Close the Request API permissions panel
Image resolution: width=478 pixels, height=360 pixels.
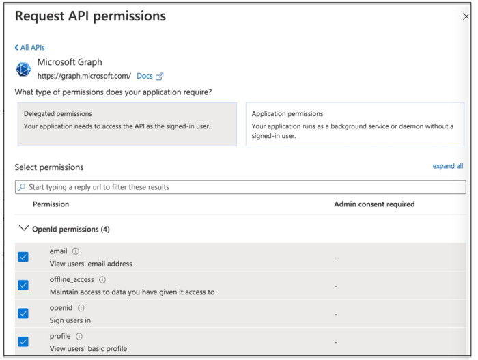466,16
